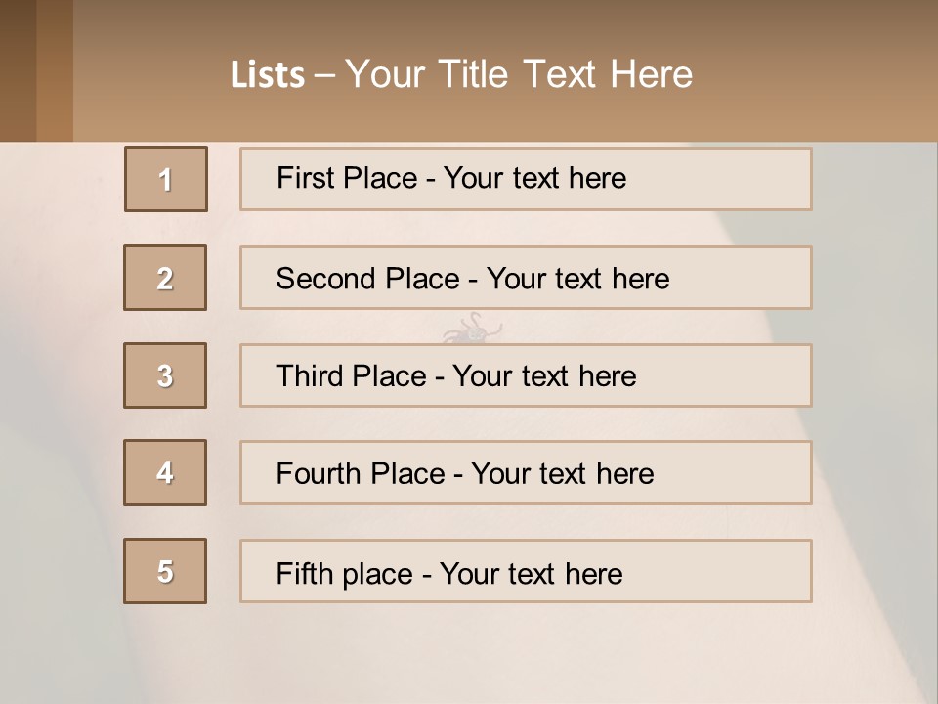This screenshot has height=704, width=938.
Task: Select the number 2 box
Action: pyautogui.click(x=165, y=278)
